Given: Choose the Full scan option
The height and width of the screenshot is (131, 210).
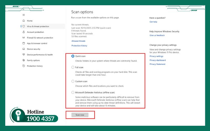Looking at the screenshot, I should (73, 67).
